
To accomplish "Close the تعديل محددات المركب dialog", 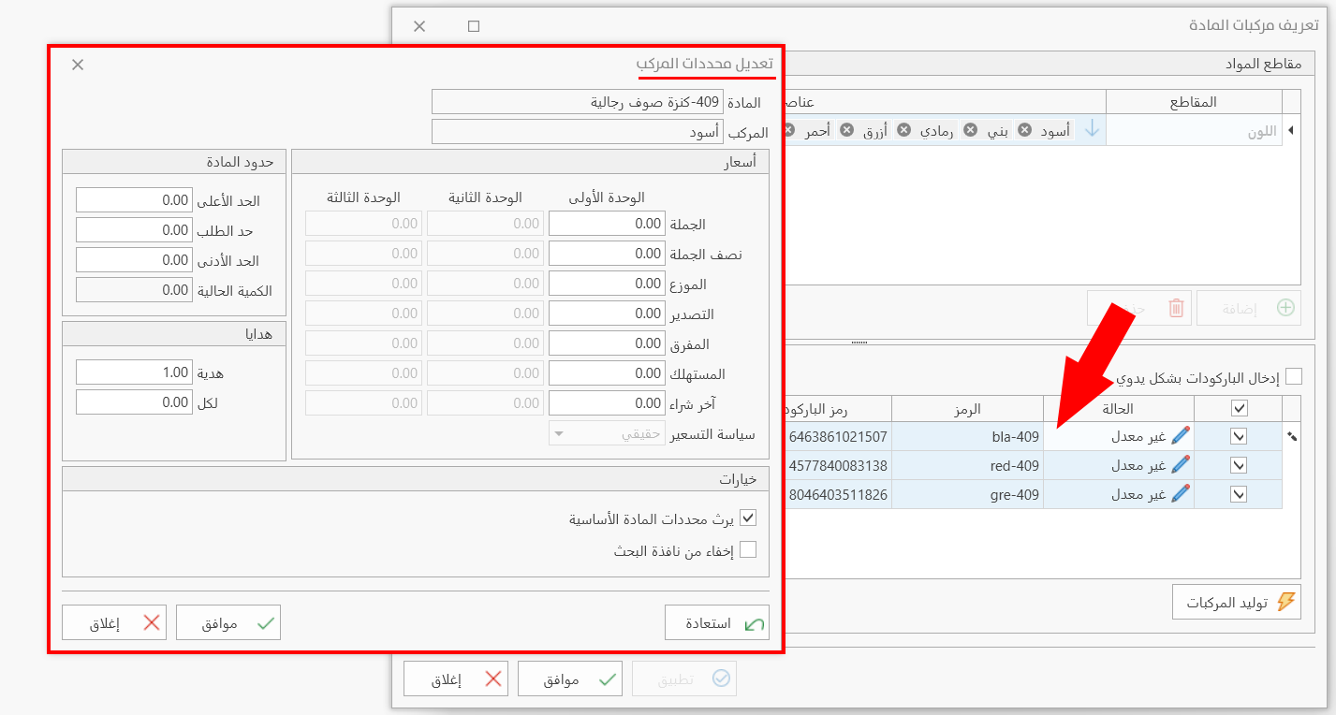I will tap(78, 65).
